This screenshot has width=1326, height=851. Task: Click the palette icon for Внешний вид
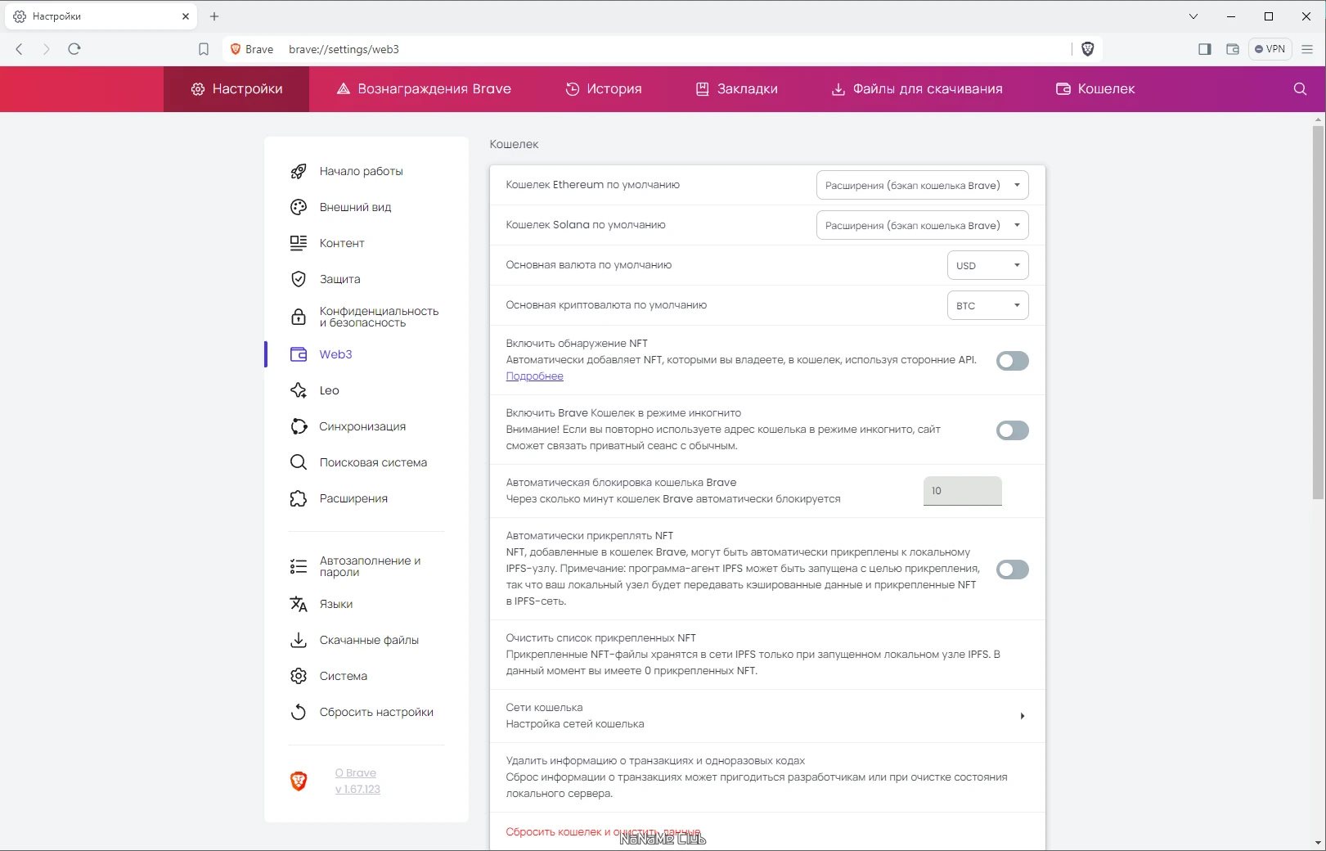click(x=299, y=207)
